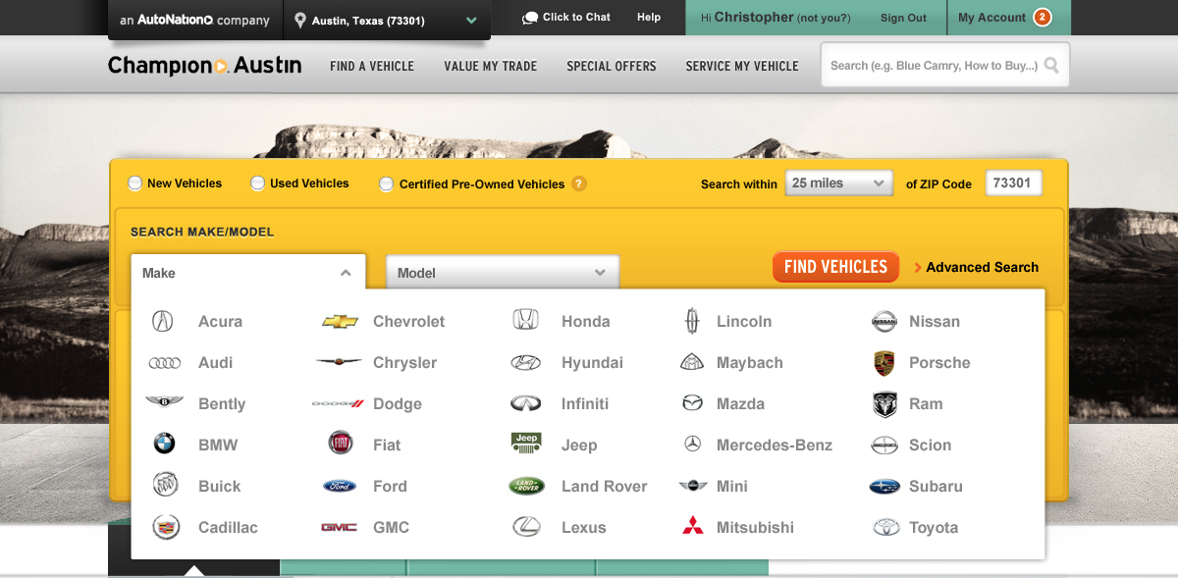Open Find a Vehicle menu

(x=372, y=66)
